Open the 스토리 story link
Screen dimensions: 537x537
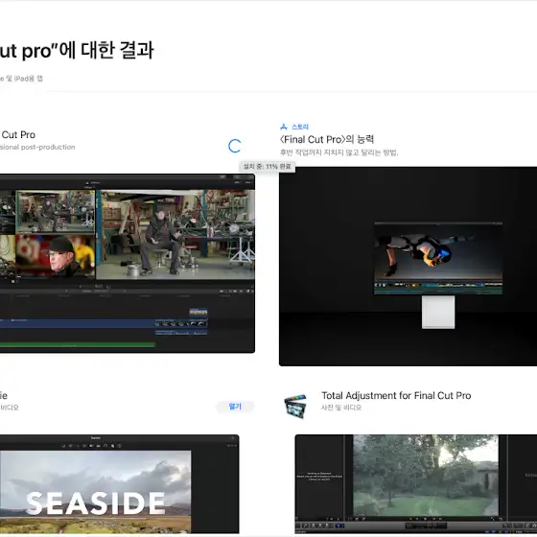coord(300,127)
